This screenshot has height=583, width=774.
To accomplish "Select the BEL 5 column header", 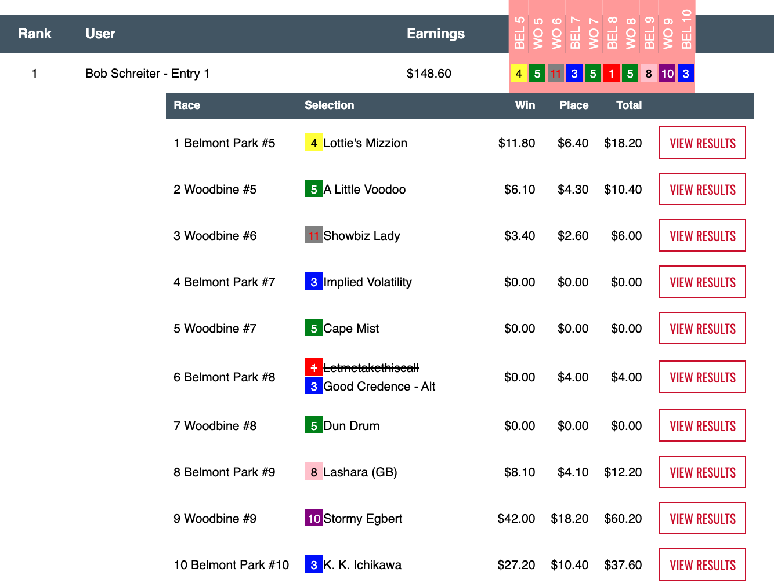I will tap(519, 34).
